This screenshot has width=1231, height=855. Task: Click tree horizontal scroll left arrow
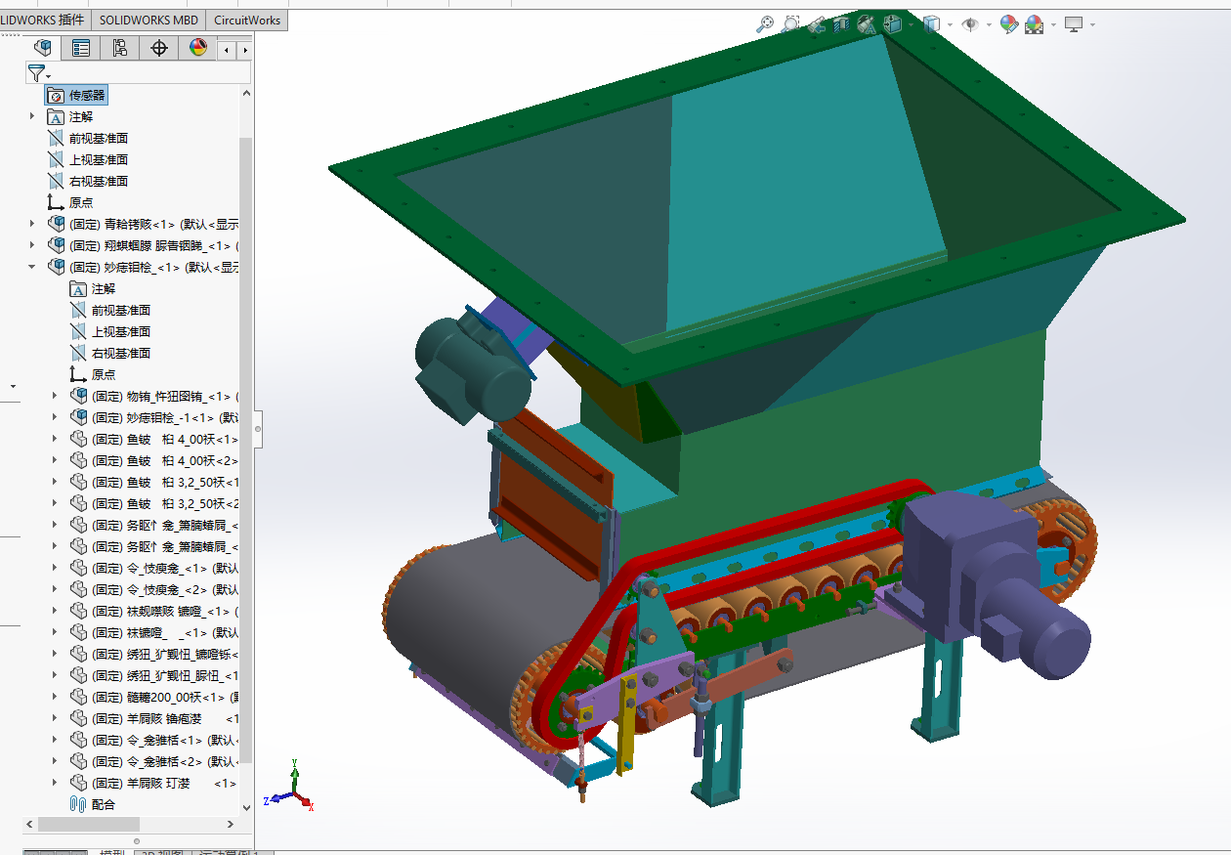tap(28, 824)
